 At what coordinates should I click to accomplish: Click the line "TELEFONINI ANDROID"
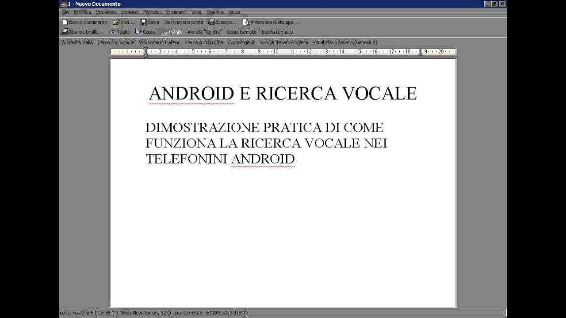pos(220,159)
